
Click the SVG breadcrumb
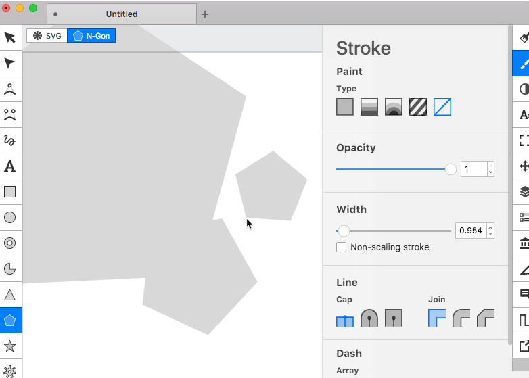[47, 36]
